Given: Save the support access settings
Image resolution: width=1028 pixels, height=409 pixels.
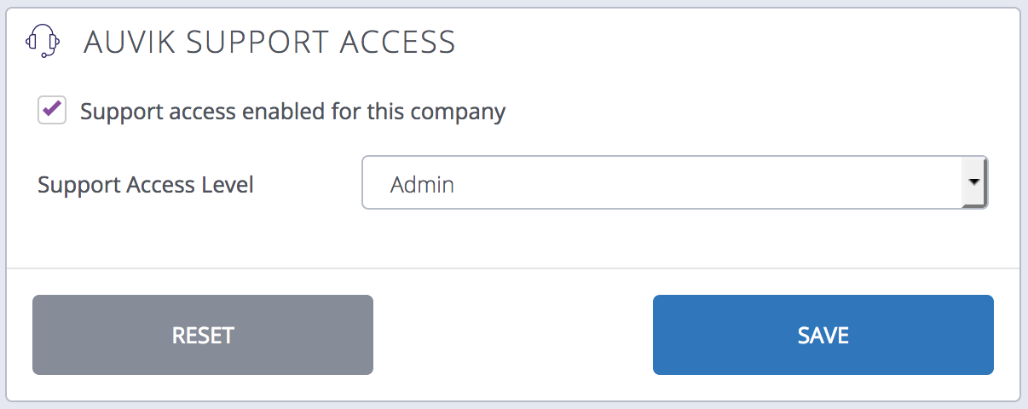Looking at the screenshot, I should click(x=823, y=335).
